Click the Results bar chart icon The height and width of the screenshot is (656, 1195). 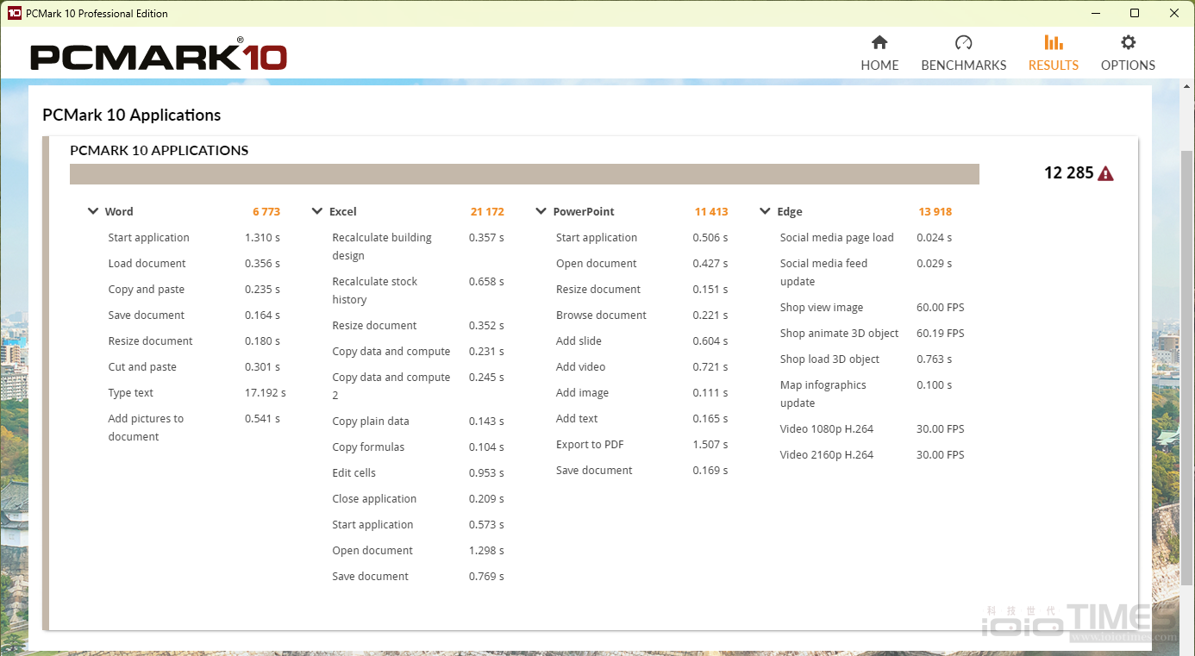[1053, 42]
